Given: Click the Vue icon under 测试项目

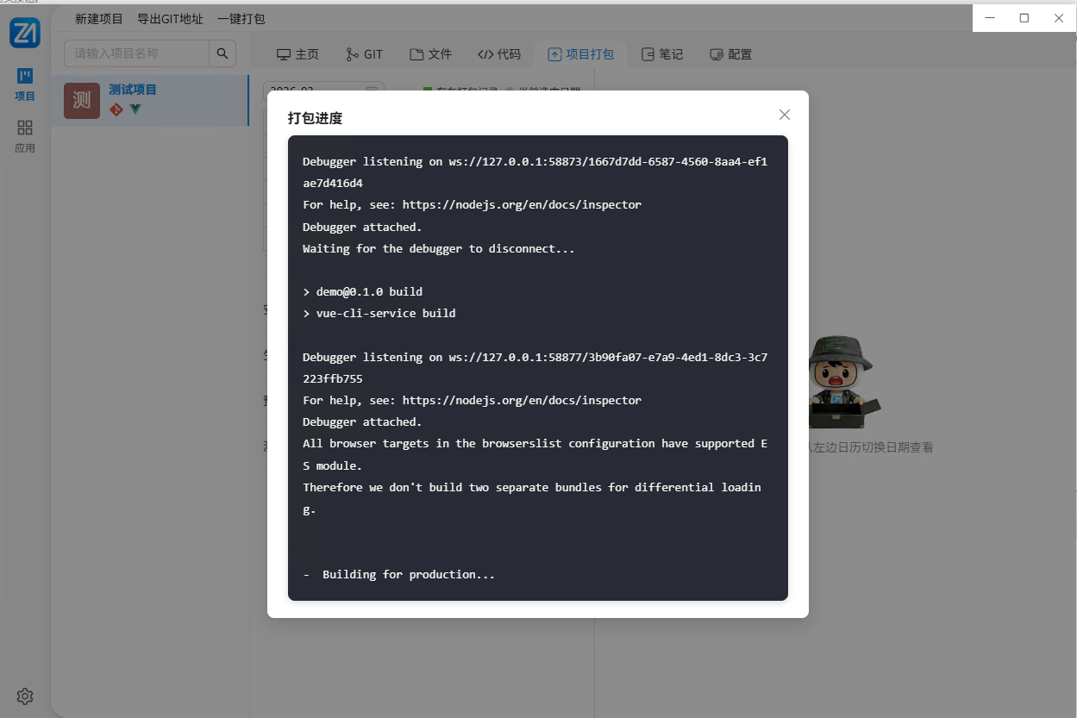Looking at the screenshot, I should [x=135, y=109].
